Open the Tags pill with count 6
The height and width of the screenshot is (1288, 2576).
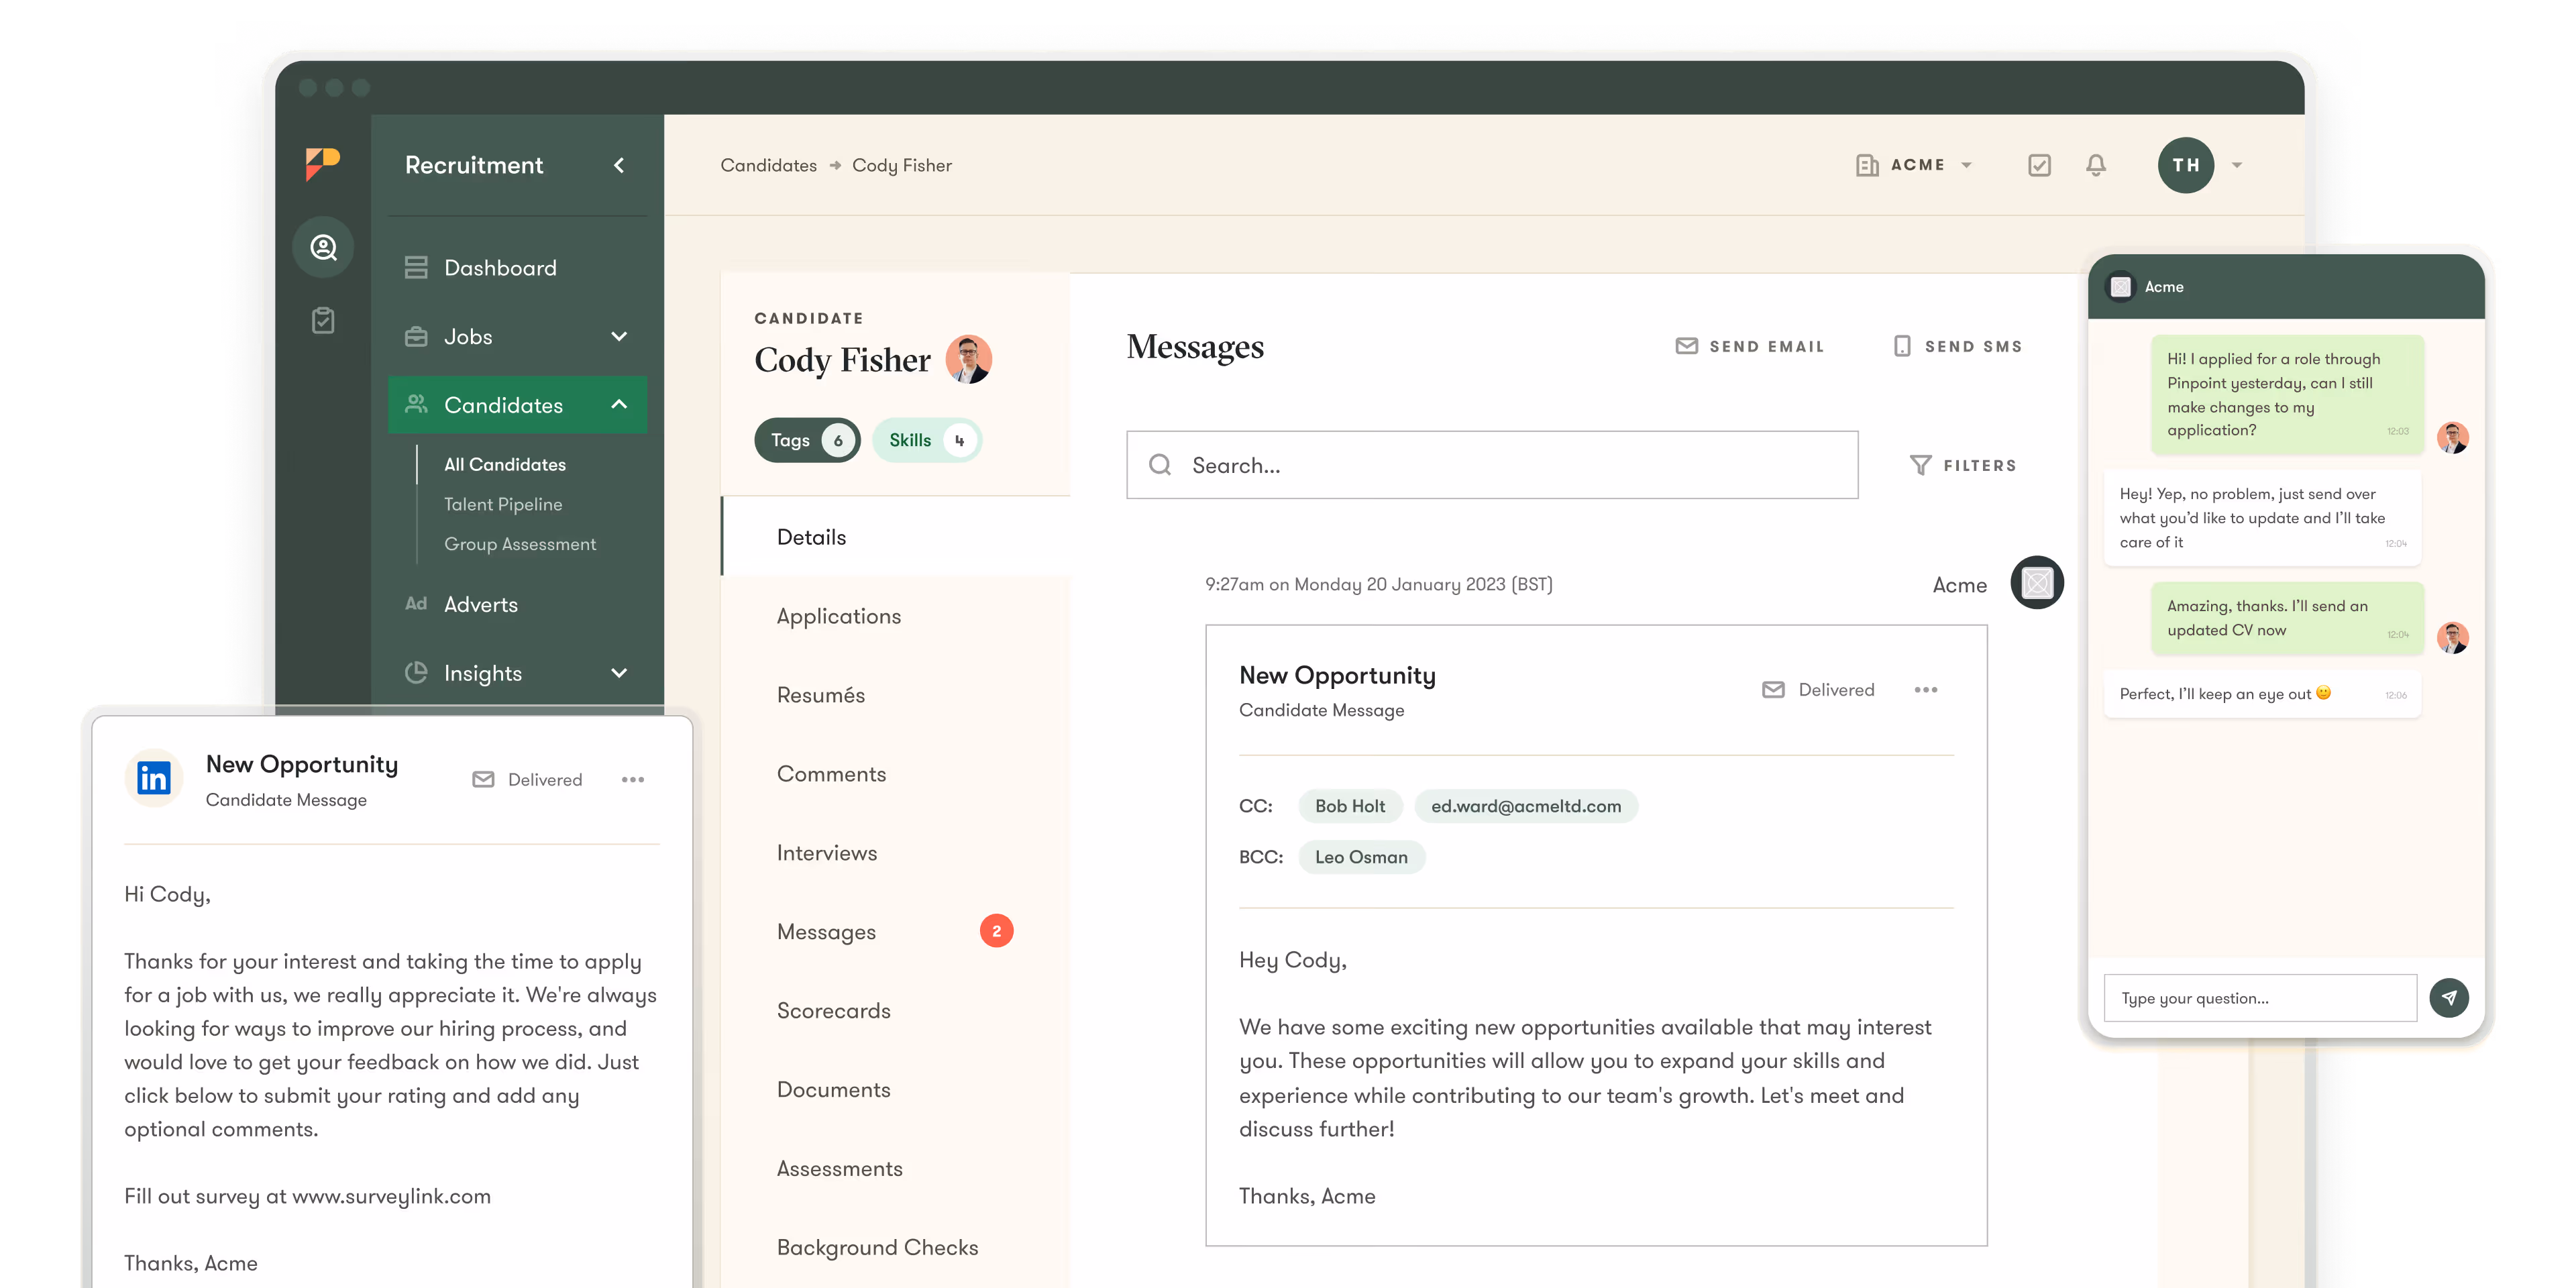click(807, 440)
